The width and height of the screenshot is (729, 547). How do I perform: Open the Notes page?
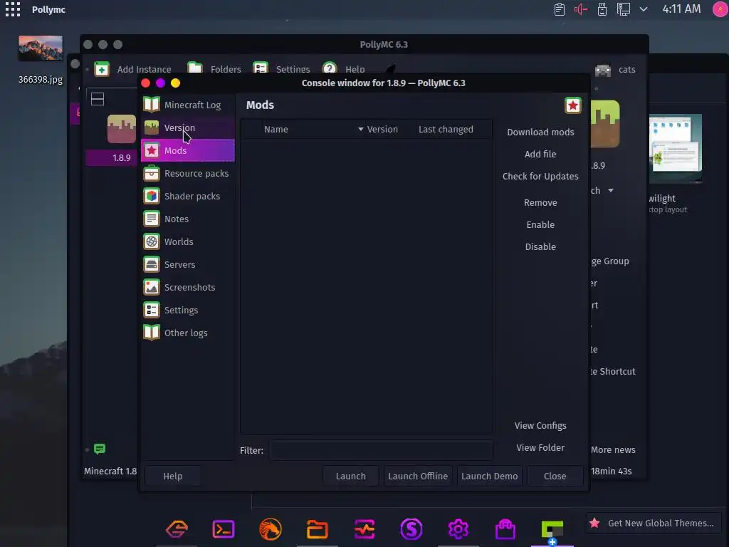pos(188,219)
